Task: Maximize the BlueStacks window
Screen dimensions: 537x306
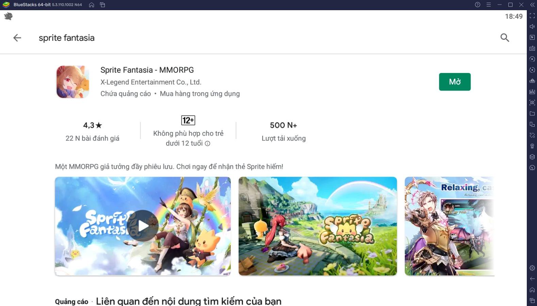Action: point(510,5)
